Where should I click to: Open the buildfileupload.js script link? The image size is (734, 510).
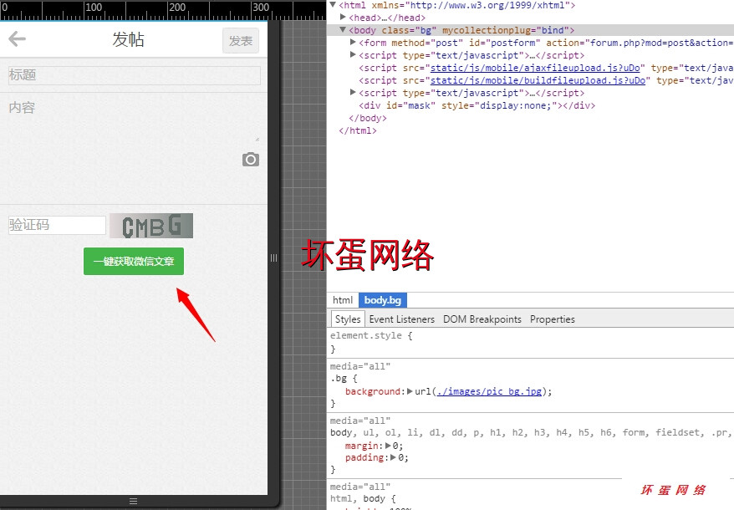538,80
